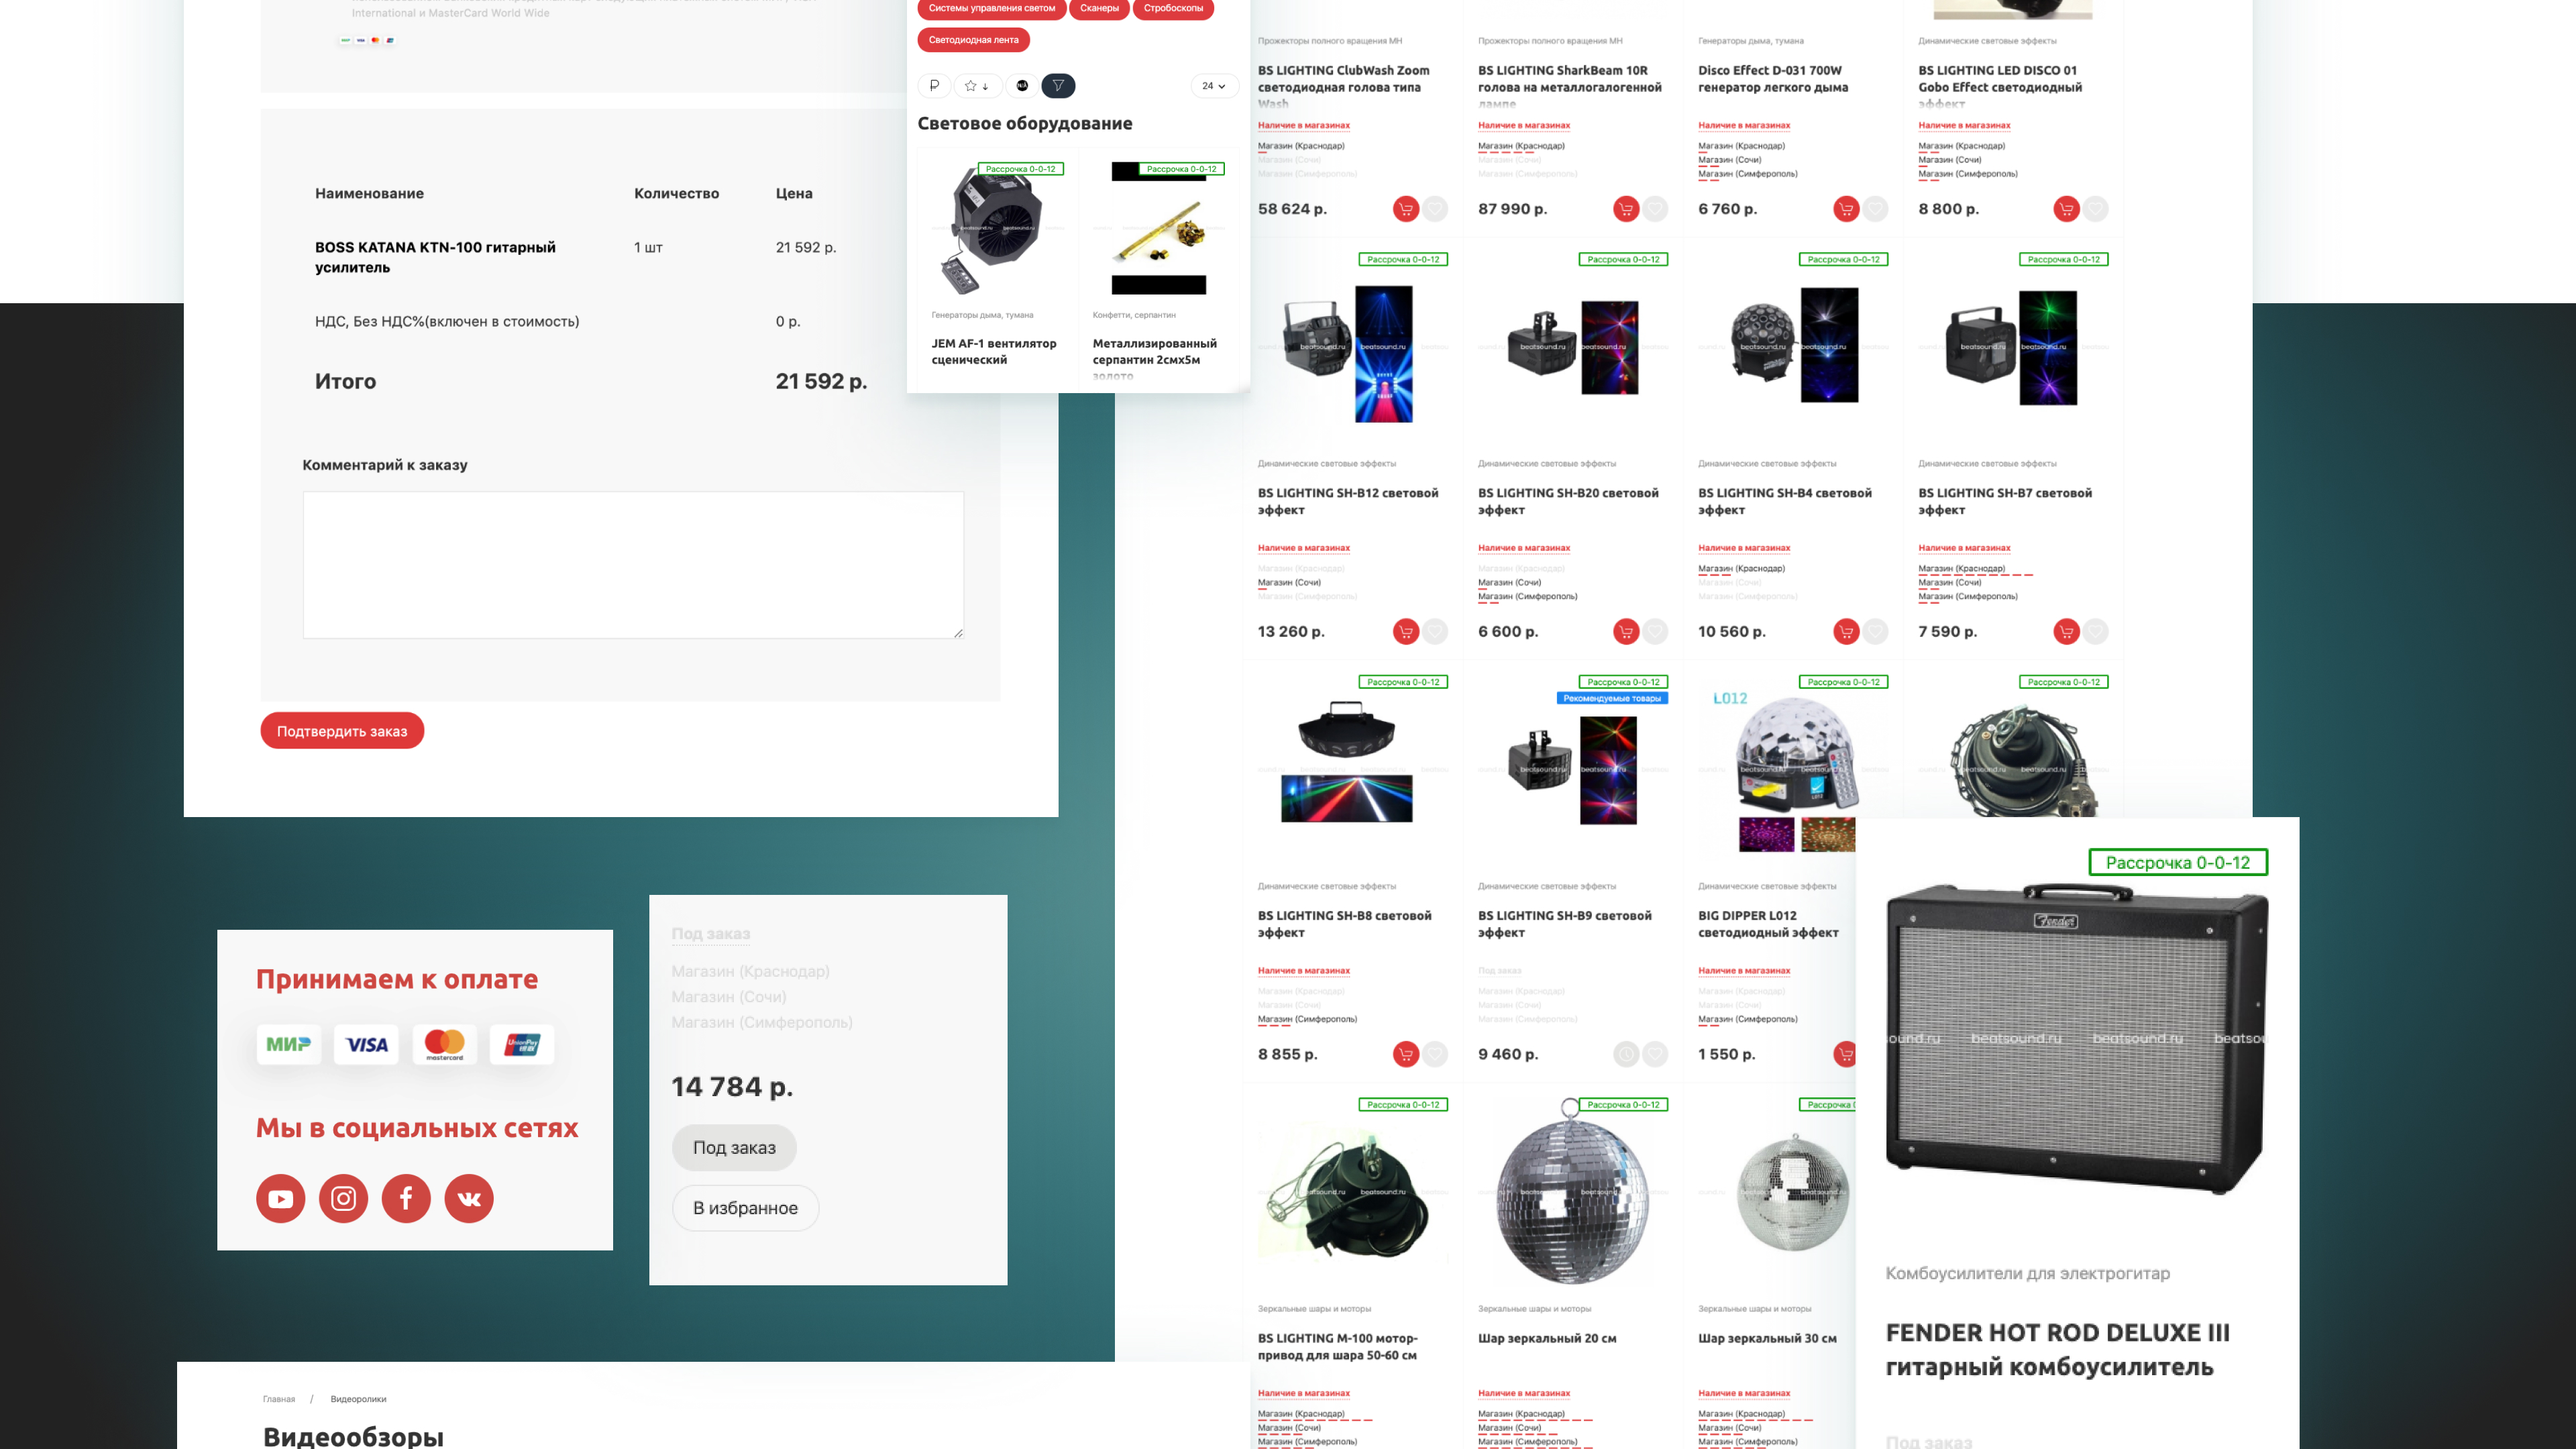2576x1449 pixels.
Task: Favorite the LED DISCO 01 with heart
Action: (x=2096, y=209)
